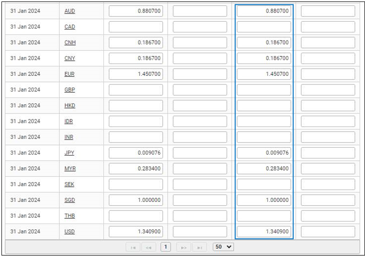This screenshot has width=365, height=256.
Task: Click the empty first rate field for CAD
Action: (136, 27)
